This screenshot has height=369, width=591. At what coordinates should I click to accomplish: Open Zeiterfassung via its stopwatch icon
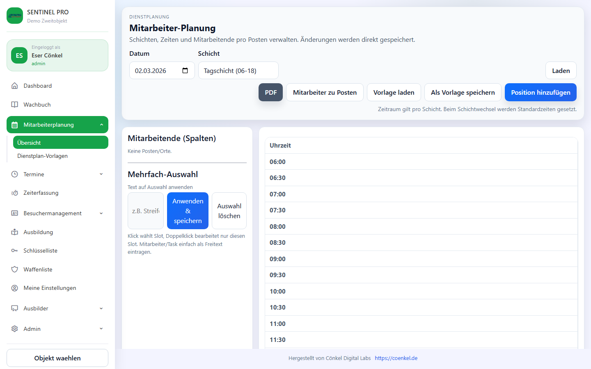[x=15, y=193]
